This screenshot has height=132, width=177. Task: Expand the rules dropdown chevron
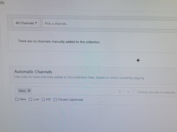pyautogui.click(x=128, y=92)
